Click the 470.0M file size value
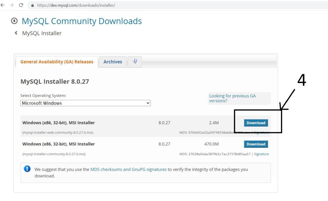Viewport: 328px width, 201px height. tap(211, 144)
